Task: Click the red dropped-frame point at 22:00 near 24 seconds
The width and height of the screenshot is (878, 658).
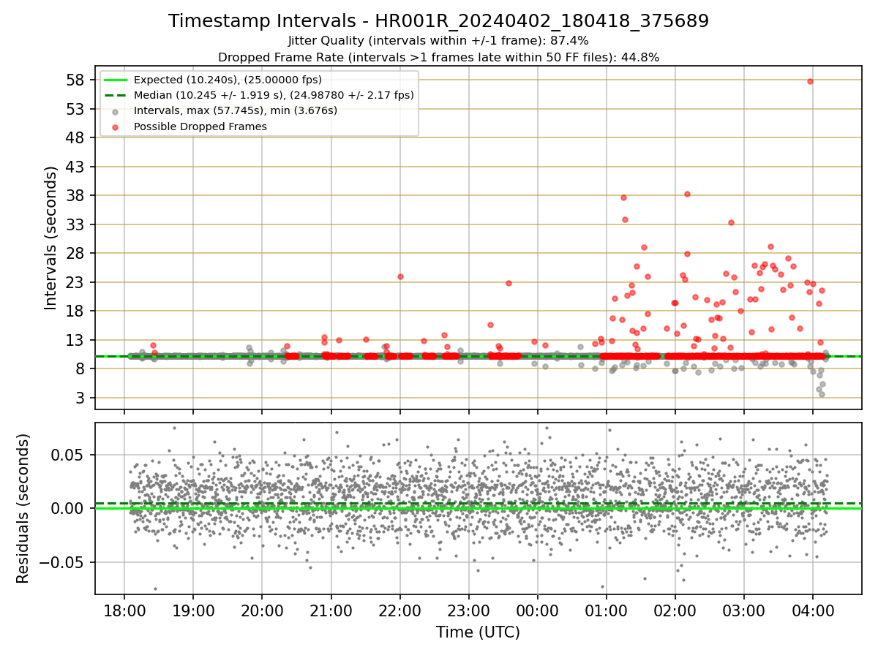Action: tap(400, 276)
